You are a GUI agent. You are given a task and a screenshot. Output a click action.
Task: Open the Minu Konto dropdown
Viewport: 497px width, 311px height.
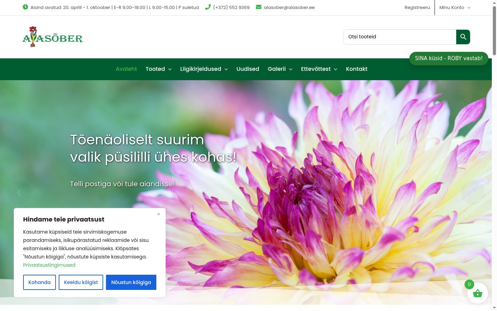455,7
